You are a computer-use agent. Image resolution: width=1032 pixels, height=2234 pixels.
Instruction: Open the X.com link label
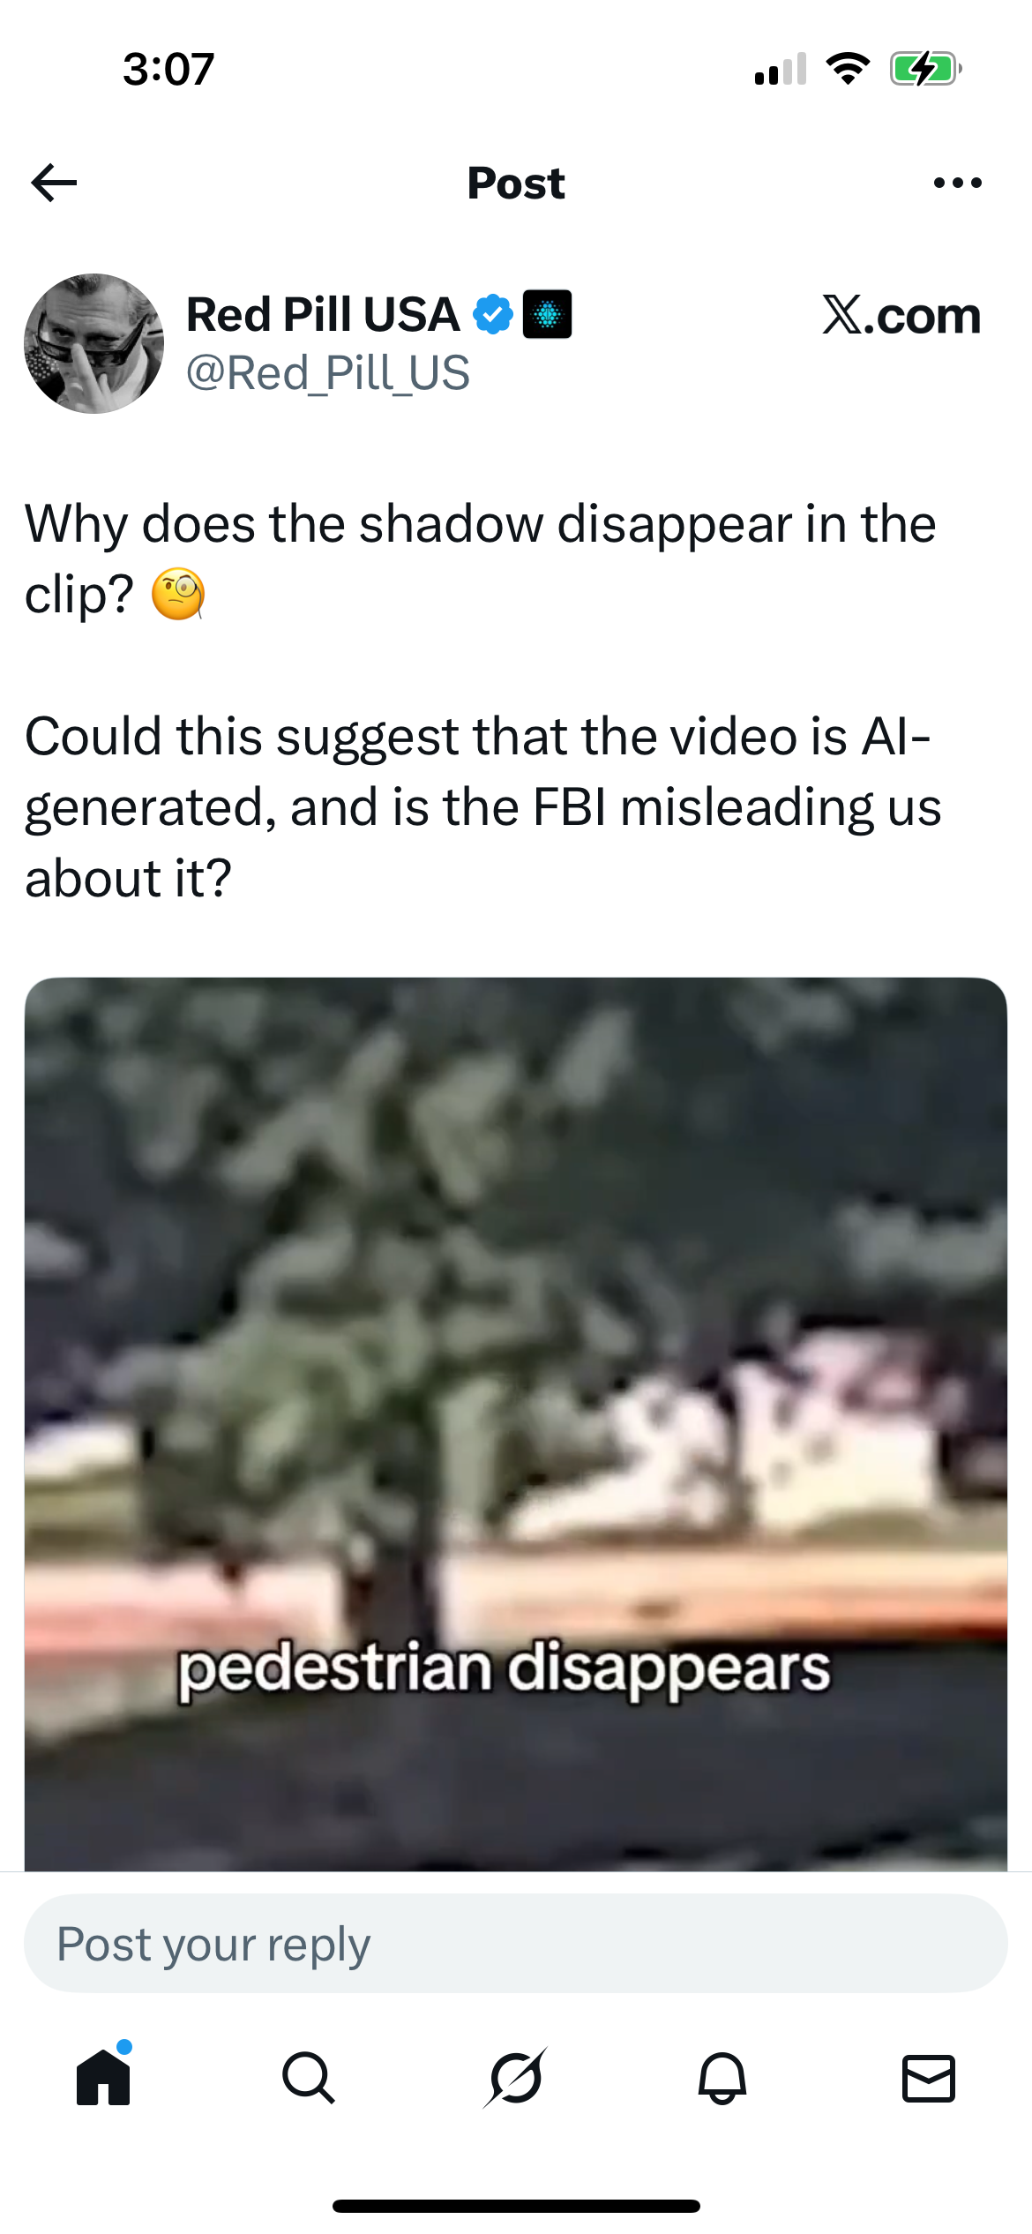click(901, 315)
